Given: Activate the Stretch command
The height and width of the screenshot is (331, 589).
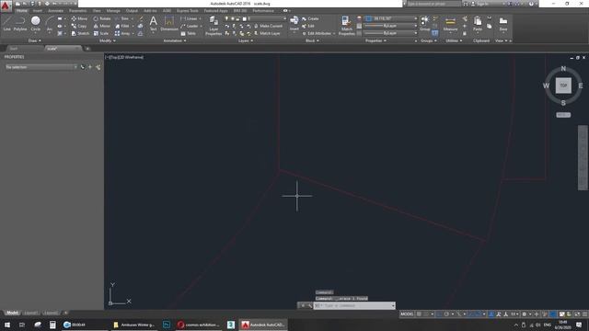Looking at the screenshot, I should pyautogui.click(x=80, y=33).
